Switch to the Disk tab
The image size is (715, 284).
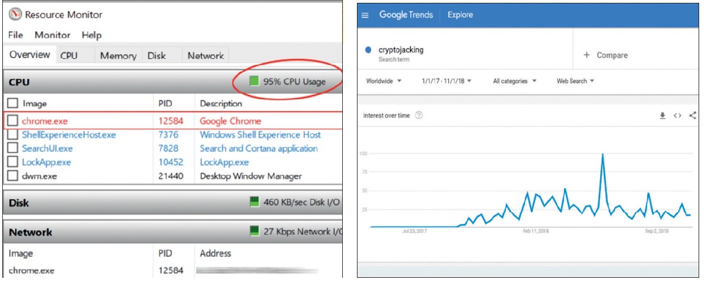157,55
